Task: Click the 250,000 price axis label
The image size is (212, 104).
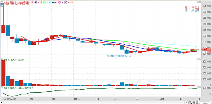Action: (207, 24)
